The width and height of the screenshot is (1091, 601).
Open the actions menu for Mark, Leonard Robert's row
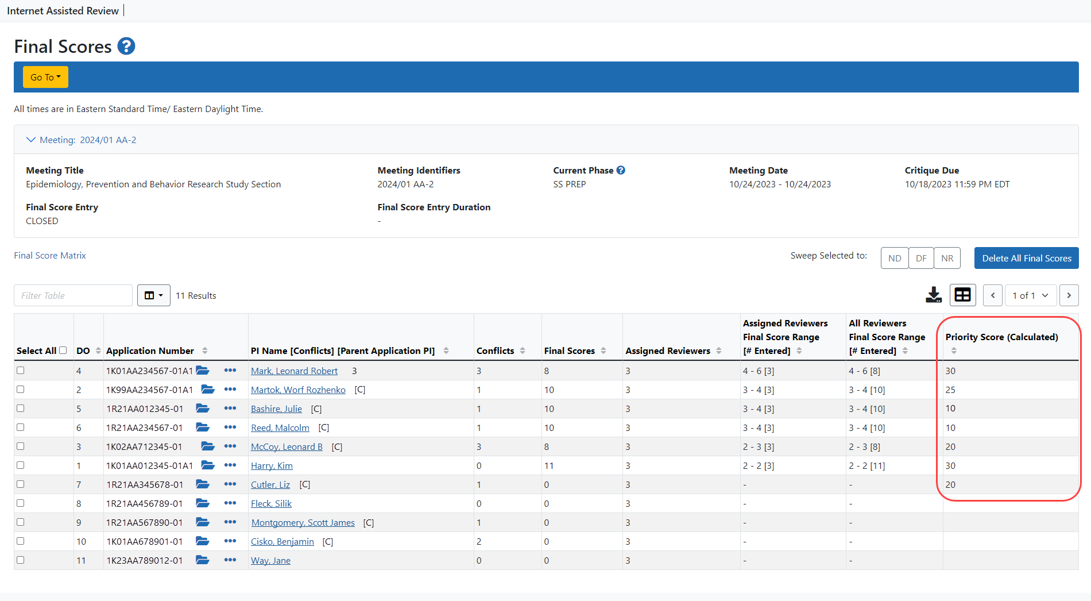[x=230, y=371]
